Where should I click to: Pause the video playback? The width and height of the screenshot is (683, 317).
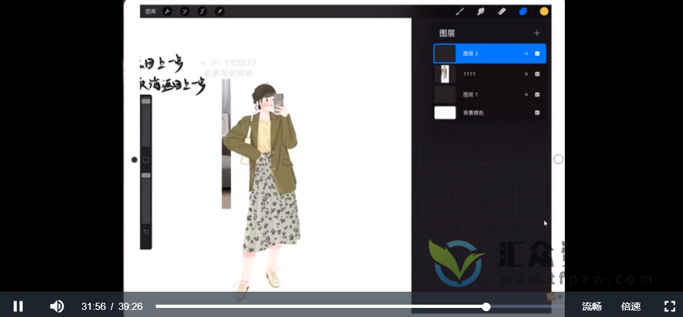tap(18, 306)
